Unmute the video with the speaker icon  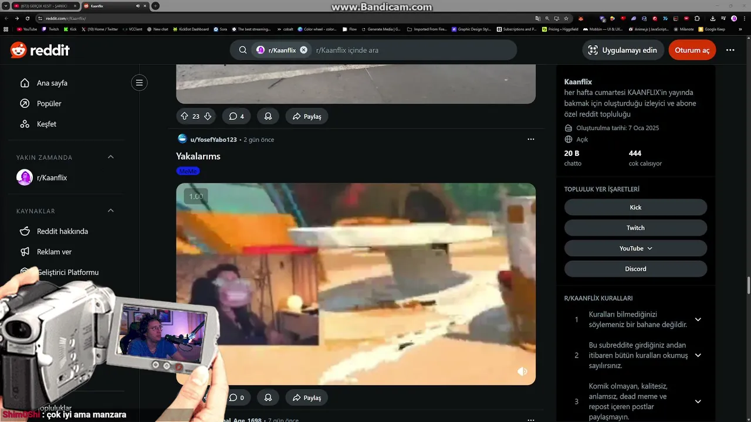(522, 372)
